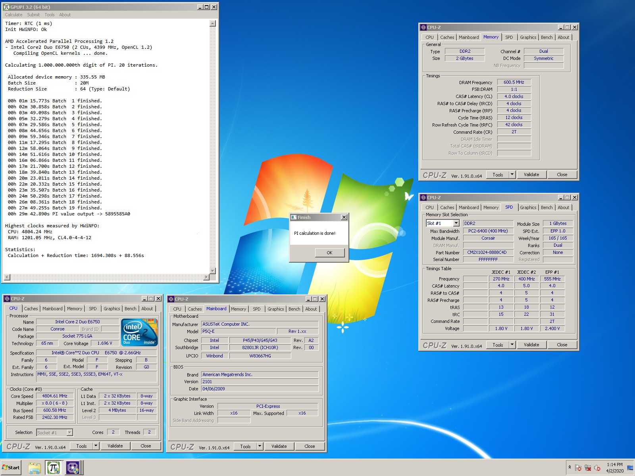This screenshot has height=476, width=635.
Task: Expand the Tools dropdown in CPU-Z CPU window
Action: 96,446
